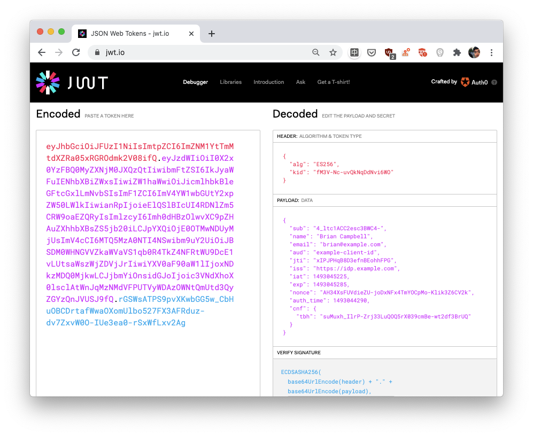This screenshot has height=436, width=533.
Task: Open the Extensions puzzle piece menu
Action: tap(457, 52)
